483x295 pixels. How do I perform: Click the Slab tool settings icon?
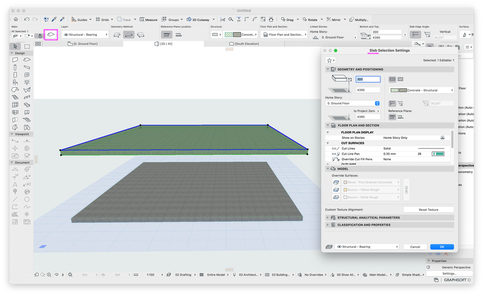click(x=50, y=35)
